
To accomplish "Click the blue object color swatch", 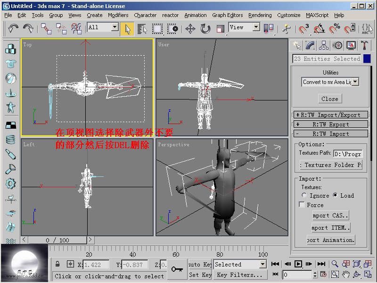I will point(367,59).
